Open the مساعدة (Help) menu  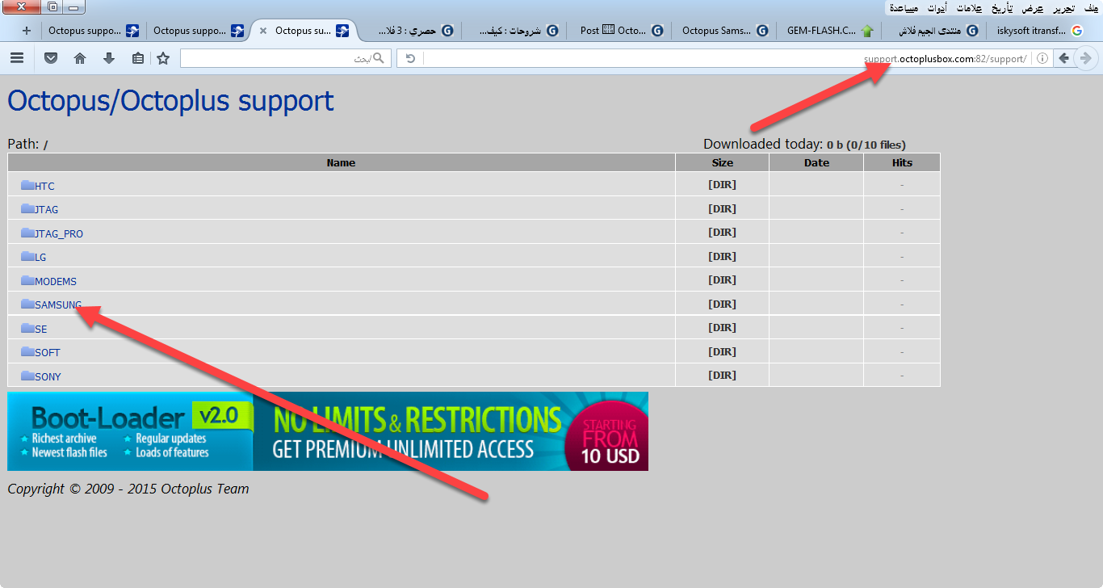pyautogui.click(x=902, y=7)
